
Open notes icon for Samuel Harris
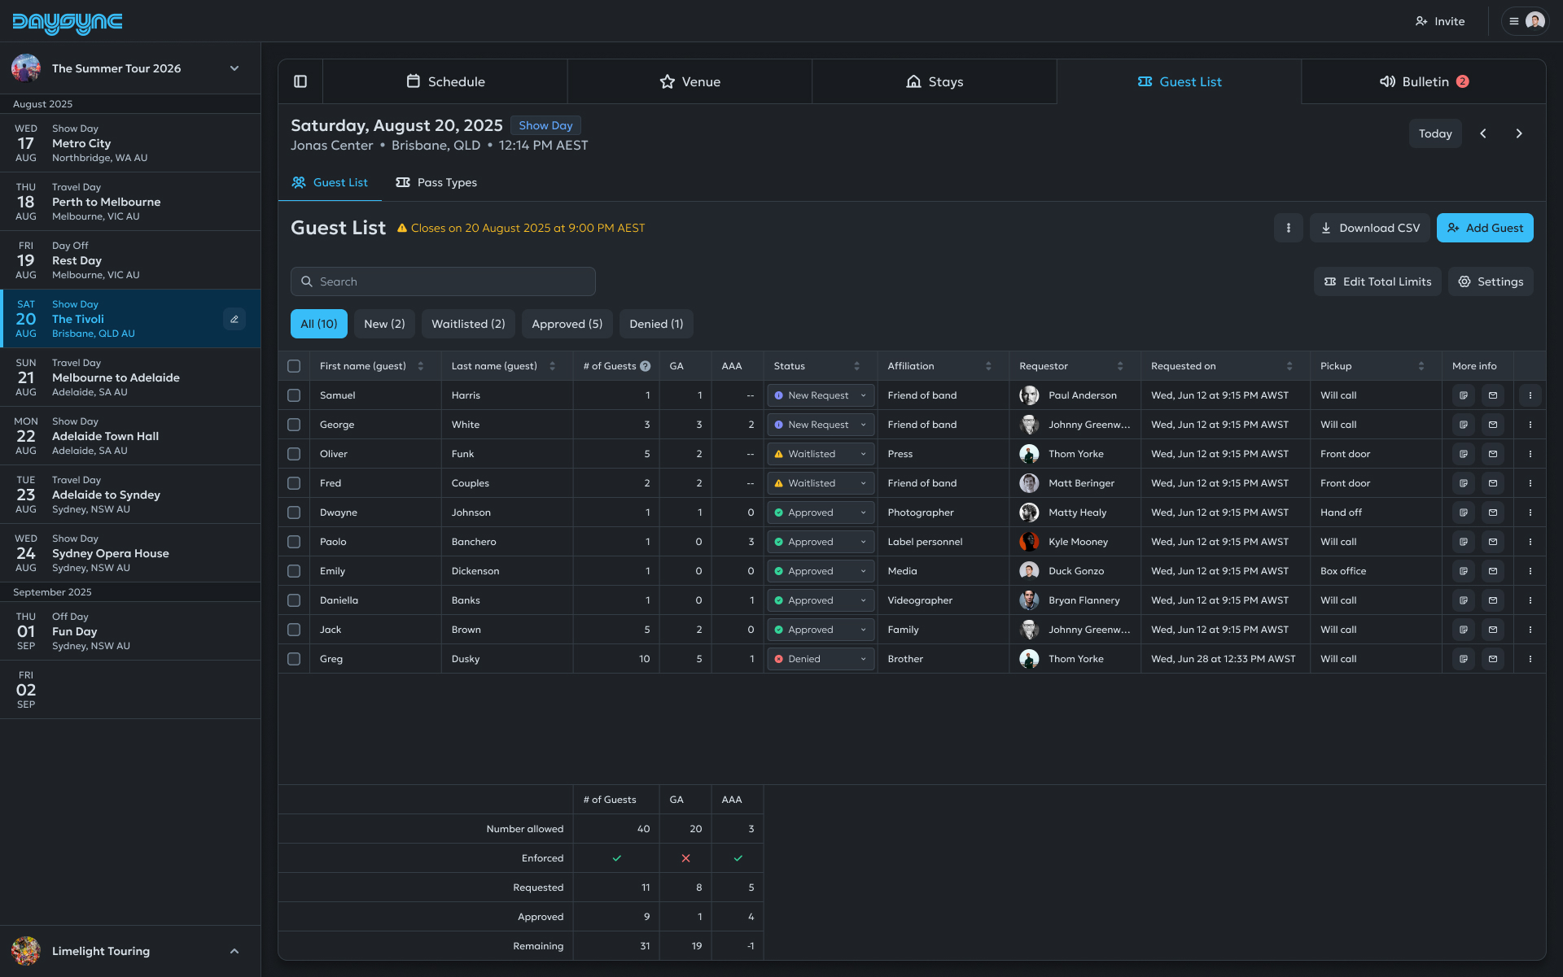pos(1463,395)
